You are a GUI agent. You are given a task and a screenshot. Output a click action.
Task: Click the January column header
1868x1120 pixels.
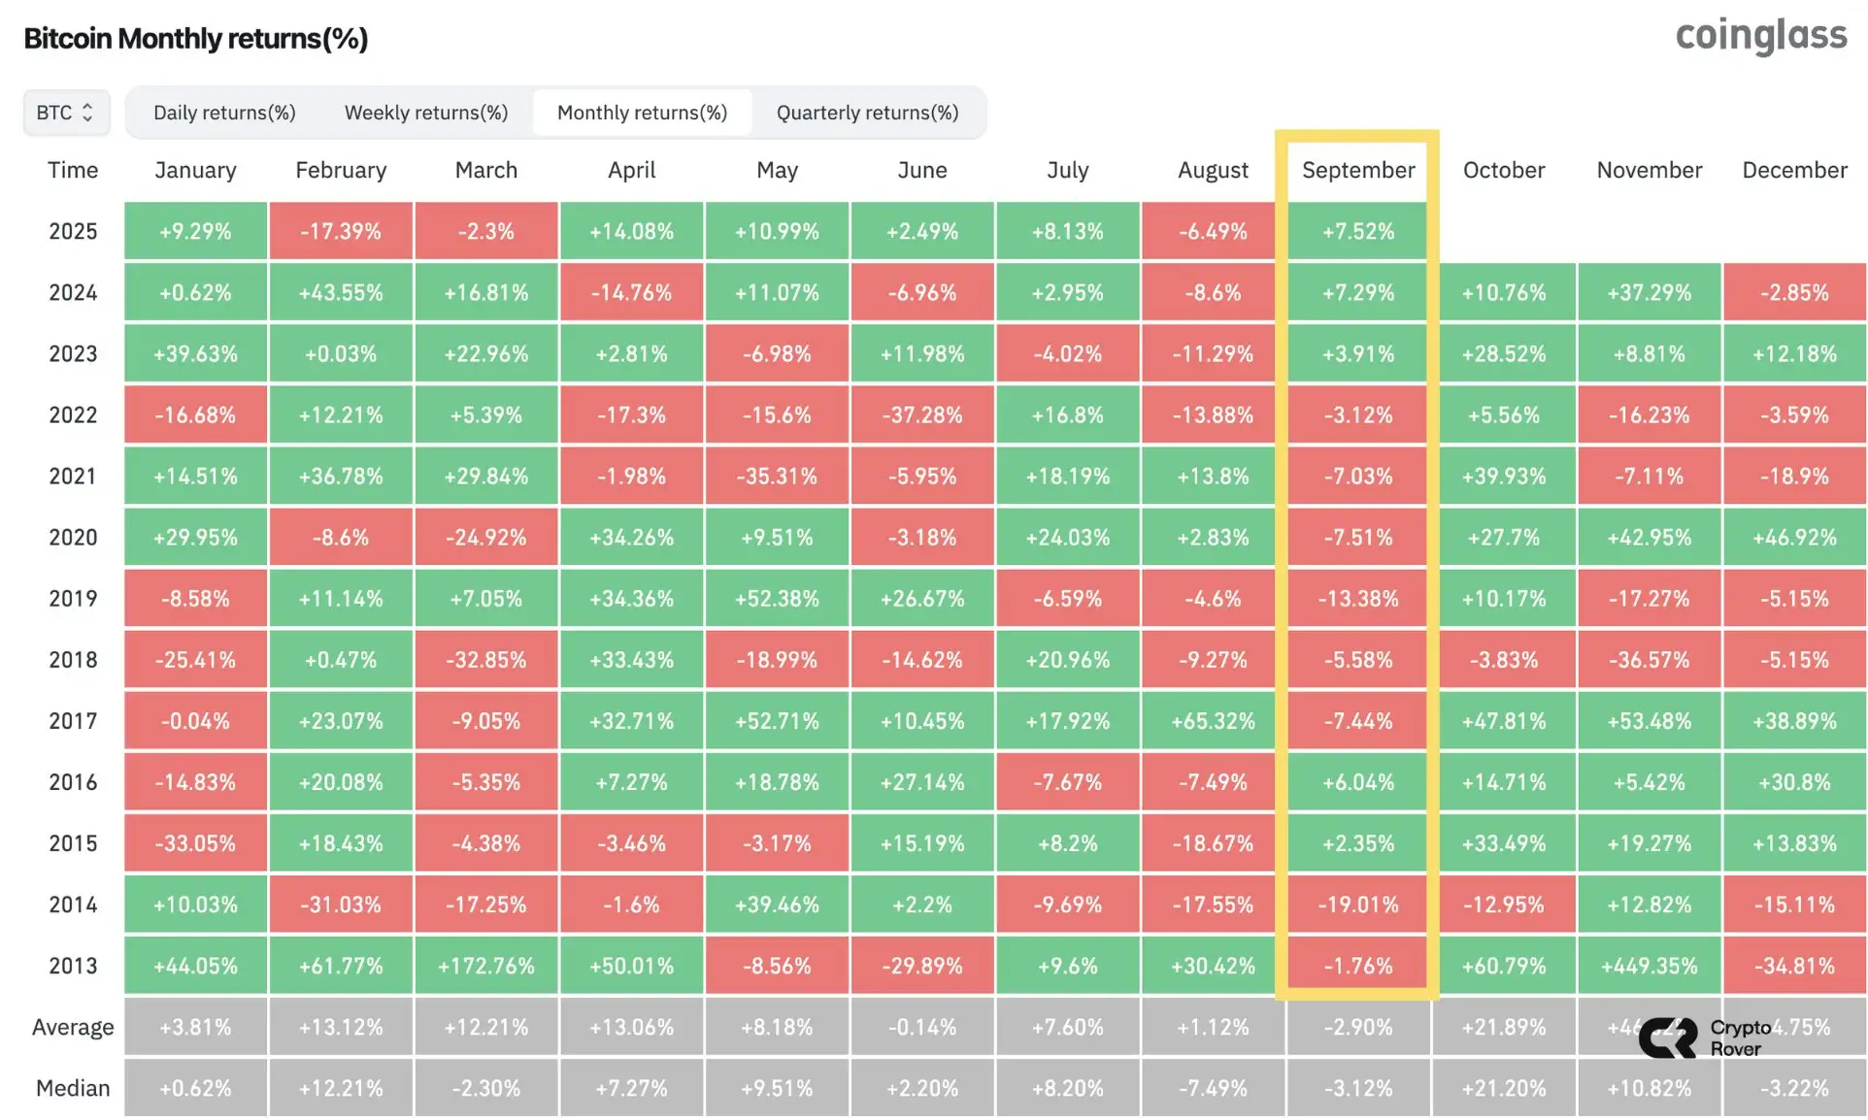[194, 170]
